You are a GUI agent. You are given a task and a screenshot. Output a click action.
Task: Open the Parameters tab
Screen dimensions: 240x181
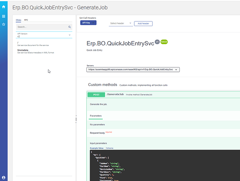pos(95,116)
